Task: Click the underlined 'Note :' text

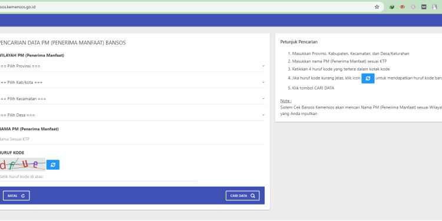Action: [286, 101]
